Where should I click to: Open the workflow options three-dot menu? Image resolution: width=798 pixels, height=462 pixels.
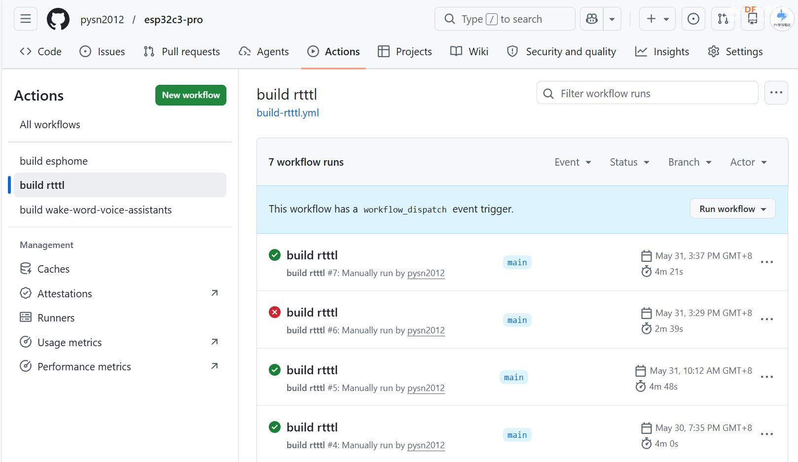(776, 93)
